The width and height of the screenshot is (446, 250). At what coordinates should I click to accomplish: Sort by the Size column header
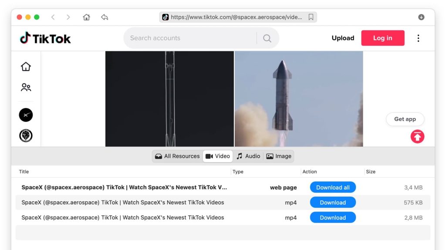(x=371, y=172)
